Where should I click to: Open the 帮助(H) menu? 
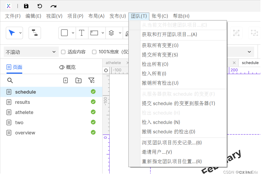tap(181, 16)
